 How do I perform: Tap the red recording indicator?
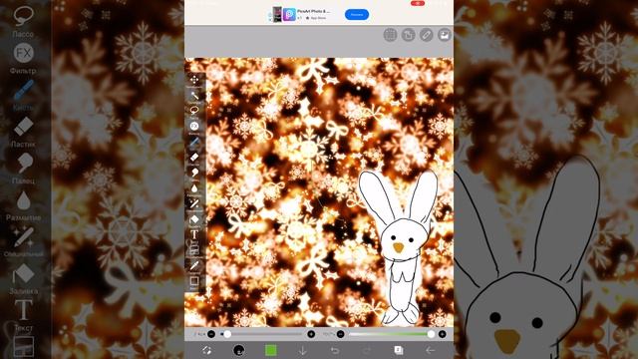pyautogui.click(x=418, y=3)
